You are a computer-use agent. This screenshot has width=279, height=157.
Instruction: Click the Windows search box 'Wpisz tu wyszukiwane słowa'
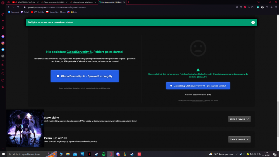[x=32, y=154]
